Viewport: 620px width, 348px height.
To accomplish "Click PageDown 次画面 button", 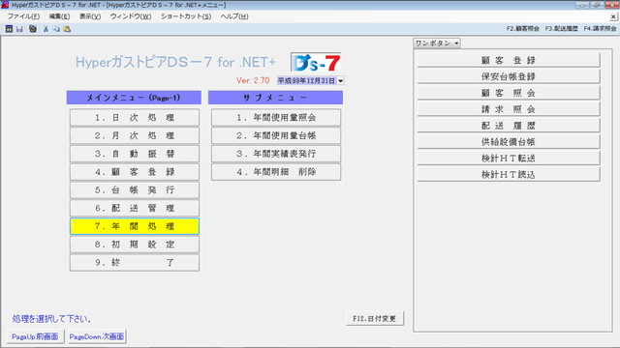I will [97, 336].
